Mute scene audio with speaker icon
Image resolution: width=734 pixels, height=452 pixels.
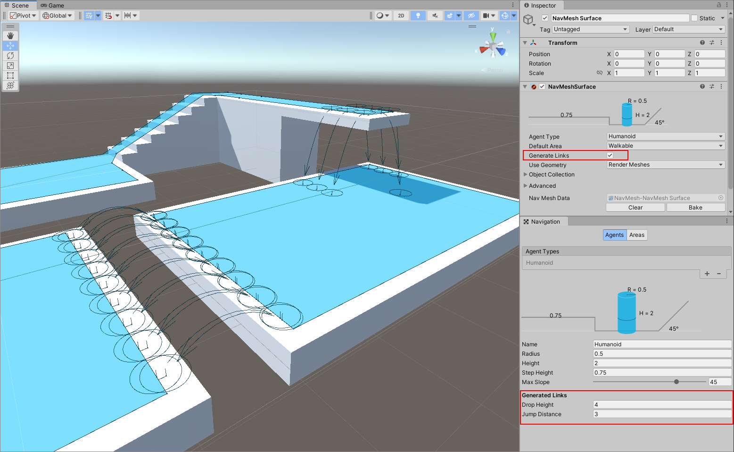point(435,16)
